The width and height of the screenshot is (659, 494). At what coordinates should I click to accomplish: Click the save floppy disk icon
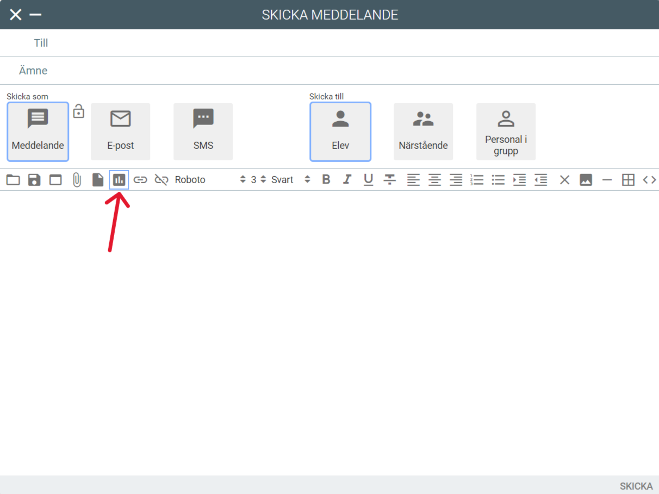pyautogui.click(x=34, y=180)
